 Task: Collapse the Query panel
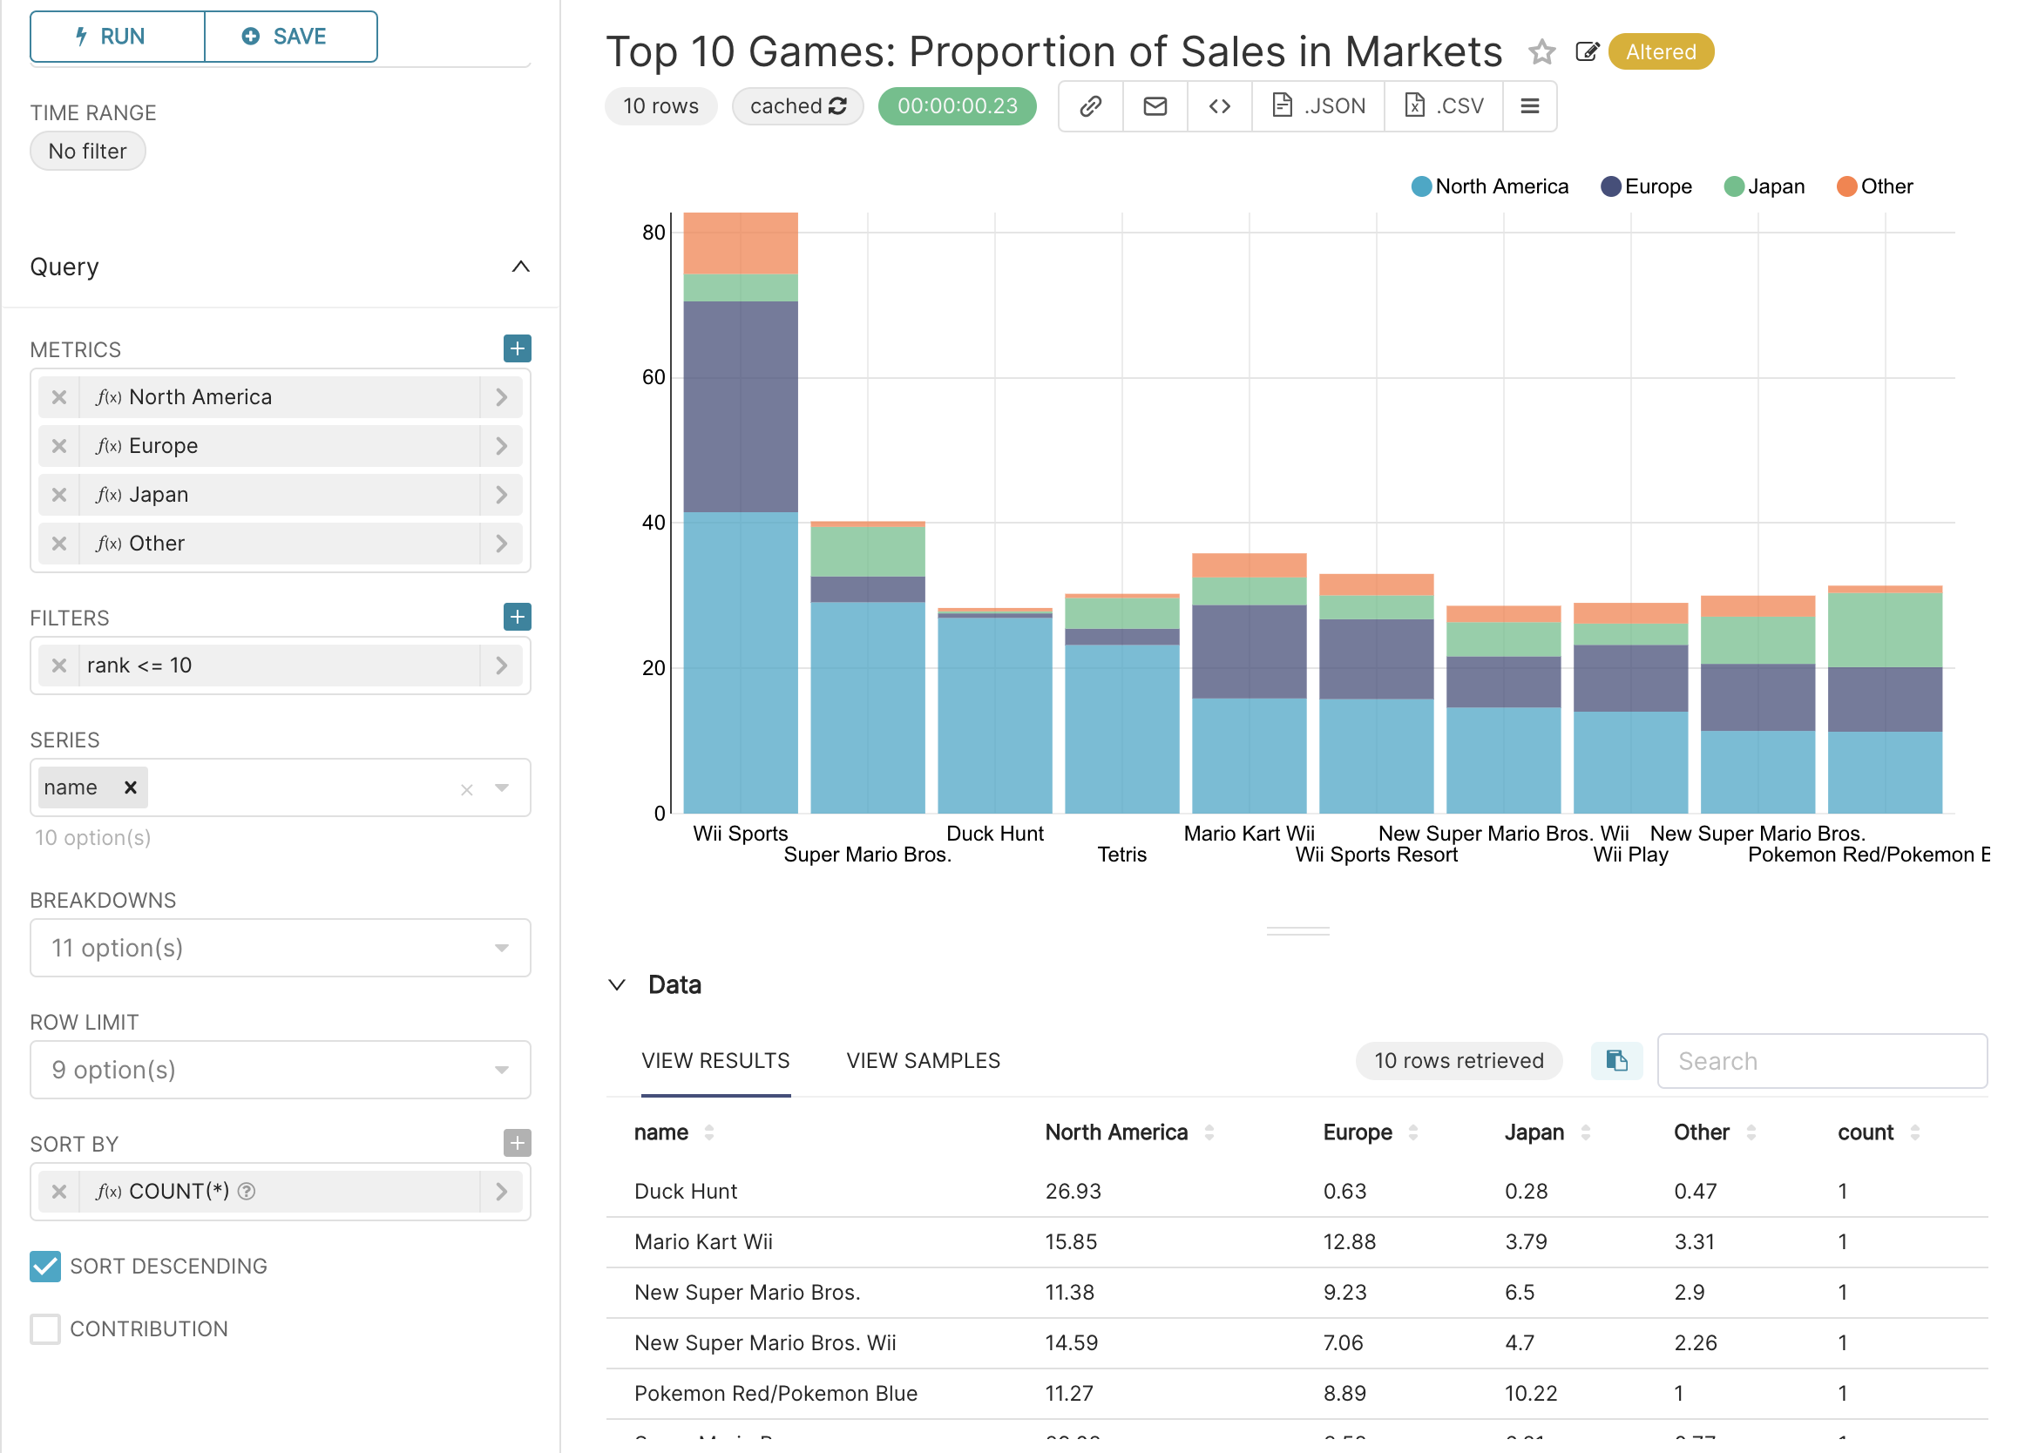pos(521,267)
